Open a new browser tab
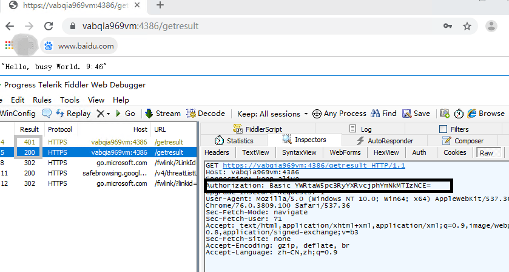The width and height of the screenshot is (509, 272). (160, 5)
